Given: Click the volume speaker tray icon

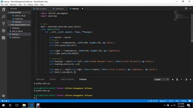Looking at the screenshot, I should pyautogui.click(x=175, y=105).
